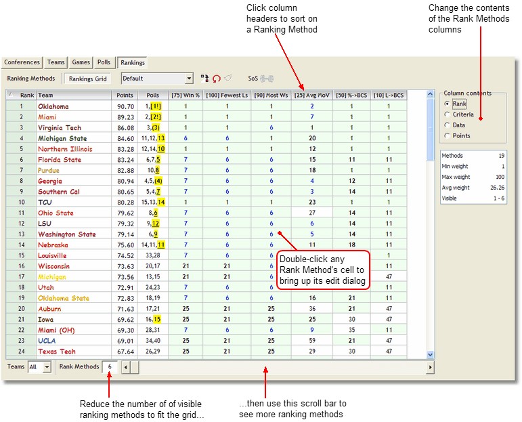
Task: Click the Virginia Tech team cell
Action: click(x=74, y=127)
